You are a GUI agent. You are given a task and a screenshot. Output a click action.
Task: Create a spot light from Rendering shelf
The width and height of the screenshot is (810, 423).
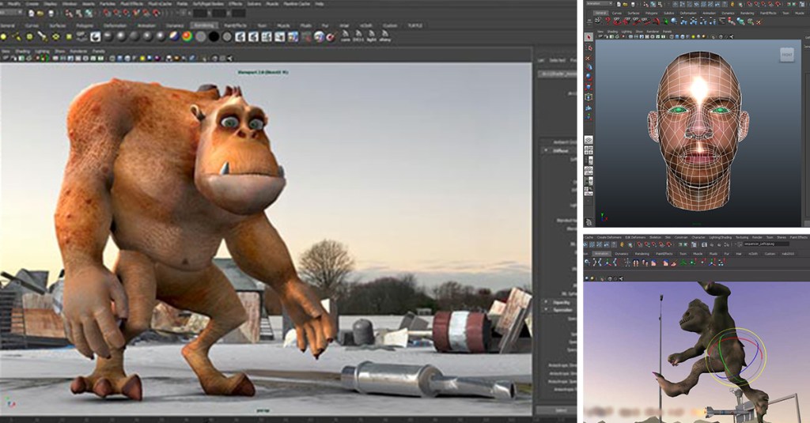(43, 36)
